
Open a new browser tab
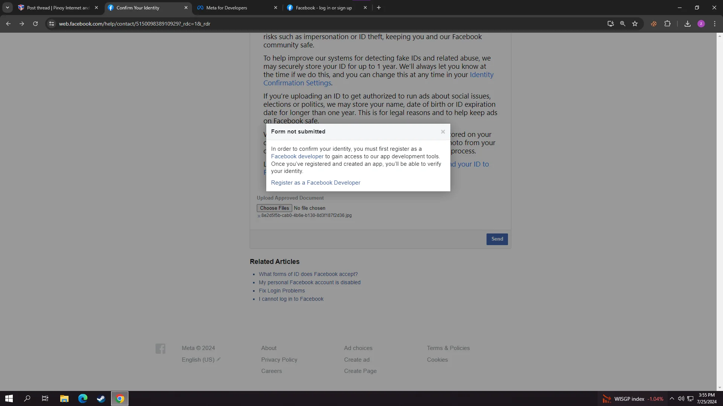pyautogui.click(x=379, y=8)
